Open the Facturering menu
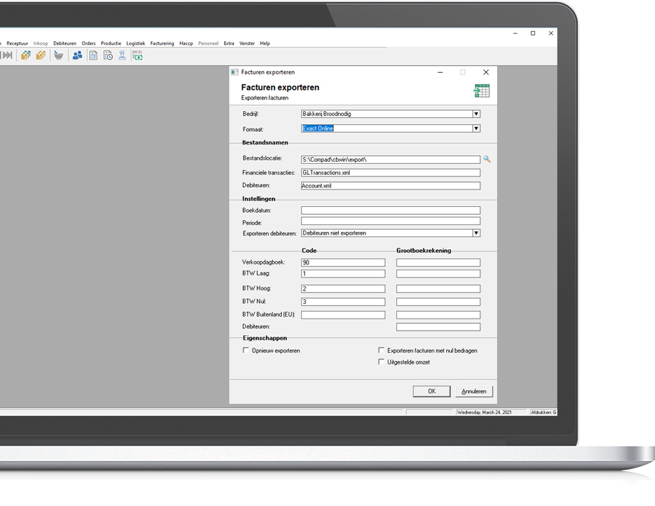 [162, 43]
